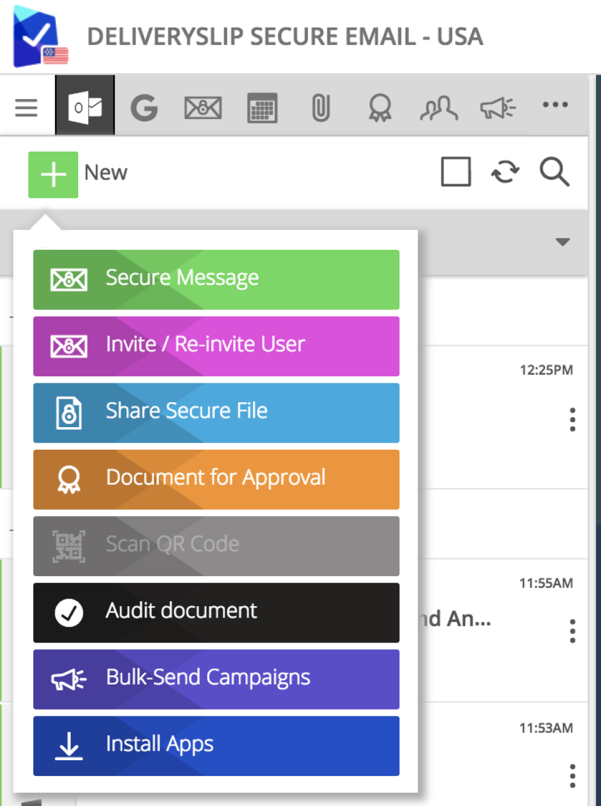Click the refresh sync icon
Screen dimensions: 601x806
point(505,172)
